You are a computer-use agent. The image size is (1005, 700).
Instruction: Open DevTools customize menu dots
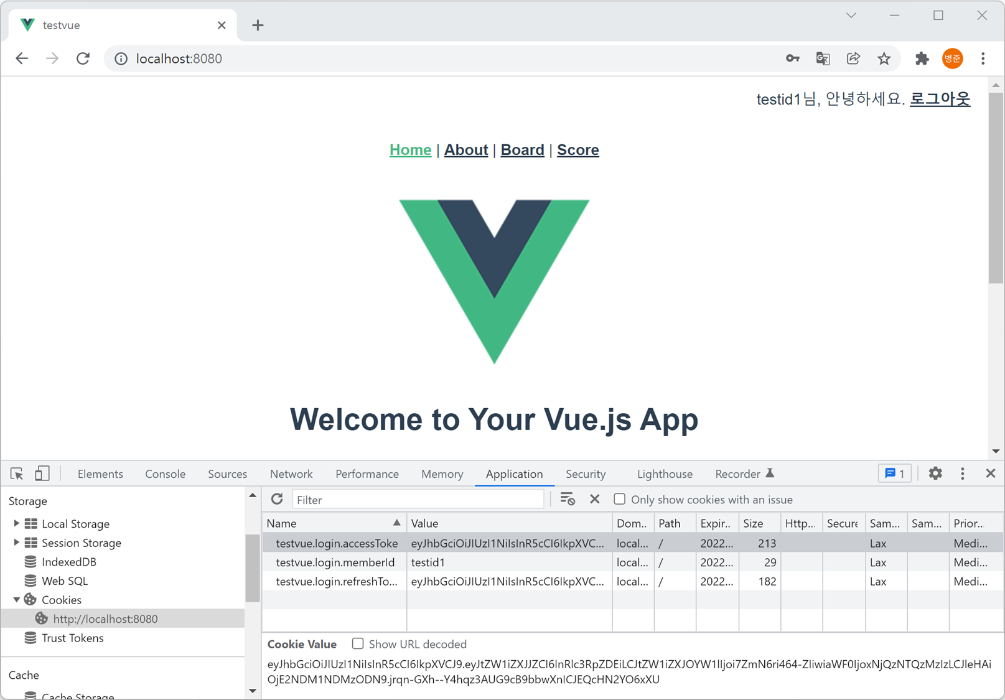pyautogui.click(x=963, y=474)
